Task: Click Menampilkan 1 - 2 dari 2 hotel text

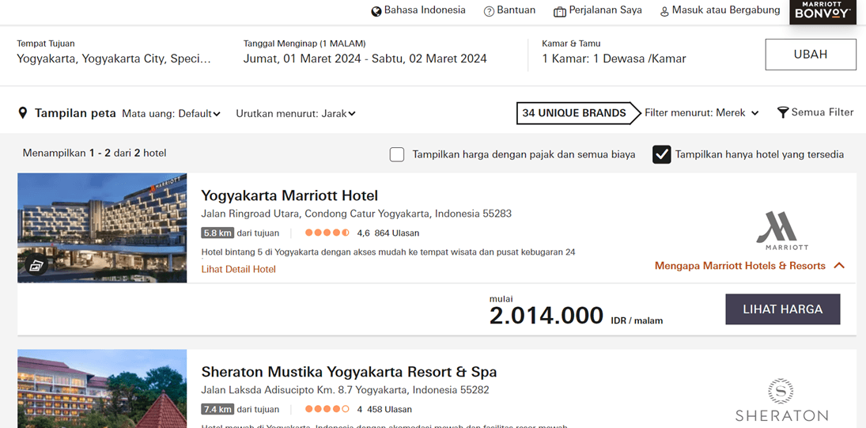Action: 94,153
